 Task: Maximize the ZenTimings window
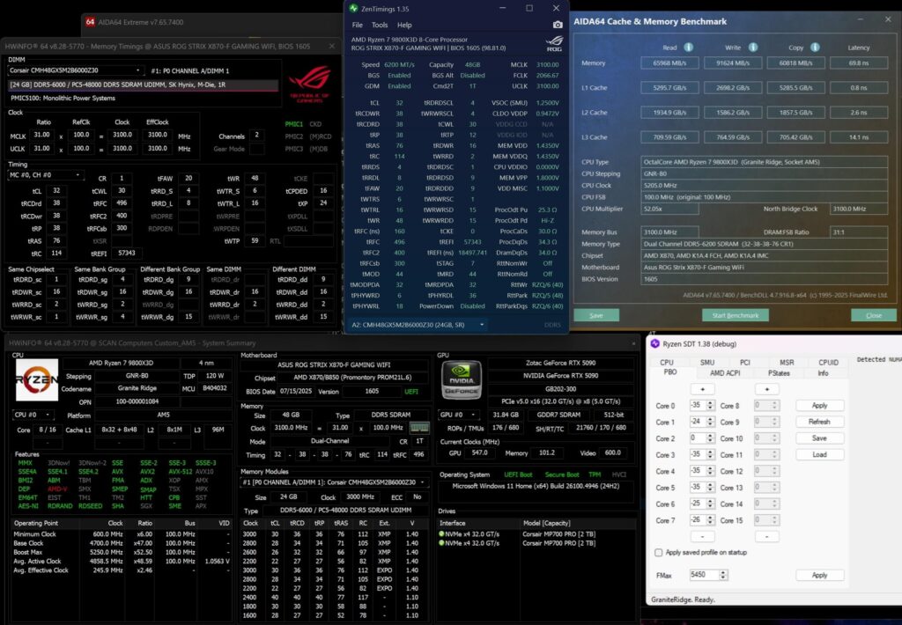coord(529,8)
